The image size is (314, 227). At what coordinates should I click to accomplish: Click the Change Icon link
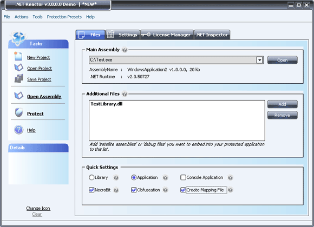click(x=38, y=208)
